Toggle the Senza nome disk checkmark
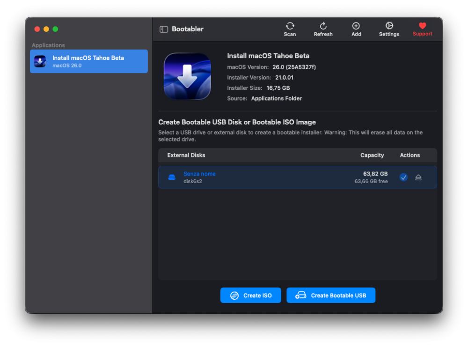The height and width of the screenshot is (347, 468). [x=403, y=177]
